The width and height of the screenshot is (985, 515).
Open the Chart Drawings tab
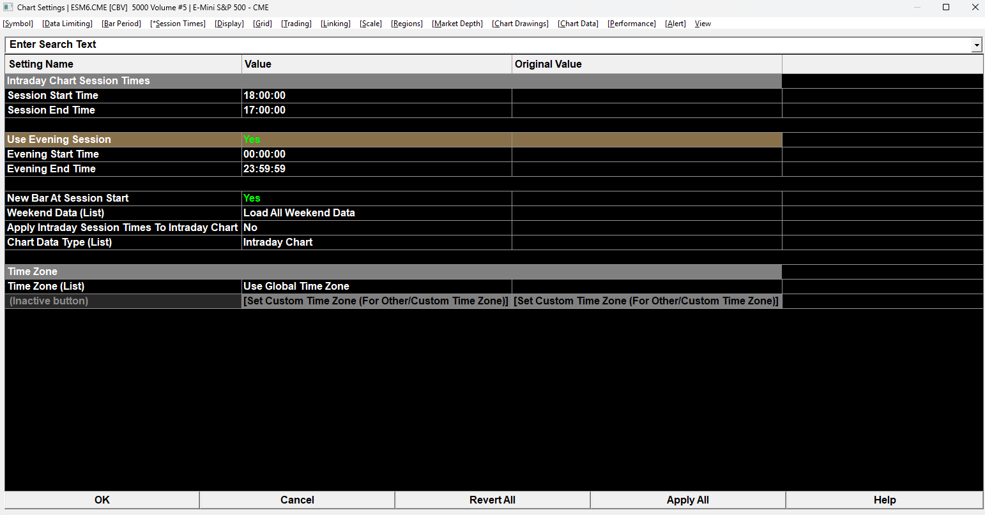click(x=521, y=24)
